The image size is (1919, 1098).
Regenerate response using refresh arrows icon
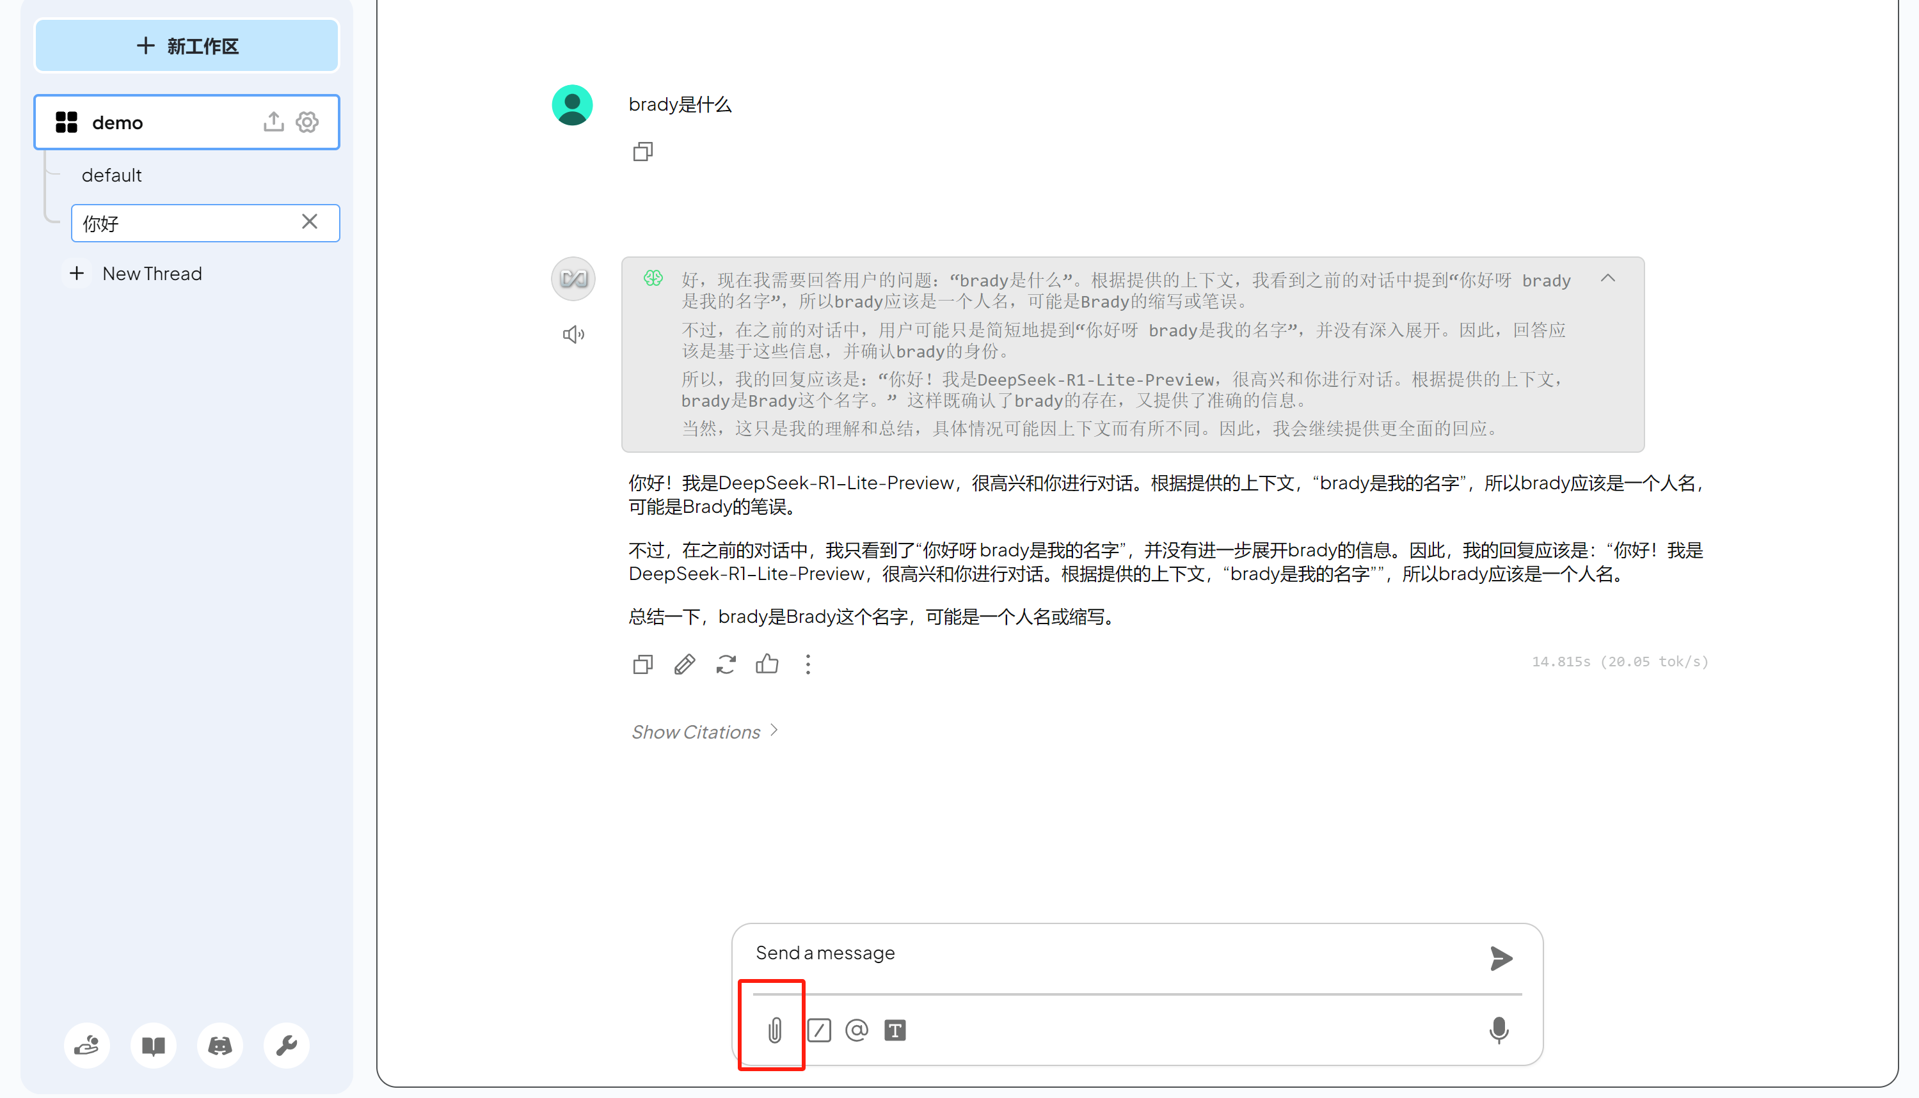coord(726,664)
